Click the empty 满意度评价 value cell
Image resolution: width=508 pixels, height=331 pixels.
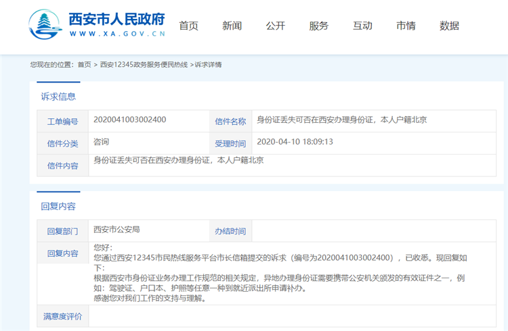291,315
